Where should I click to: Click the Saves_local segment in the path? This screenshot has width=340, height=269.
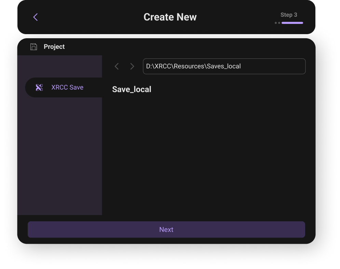coord(224,66)
